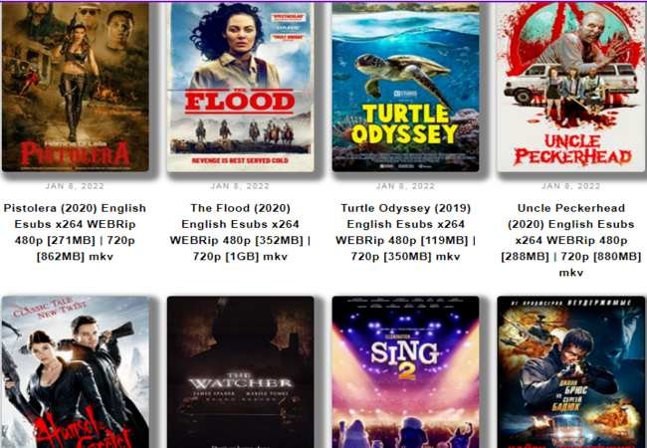
Task: Click the Pistolera (2020) English Esubs title link
Action: [75, 232]
